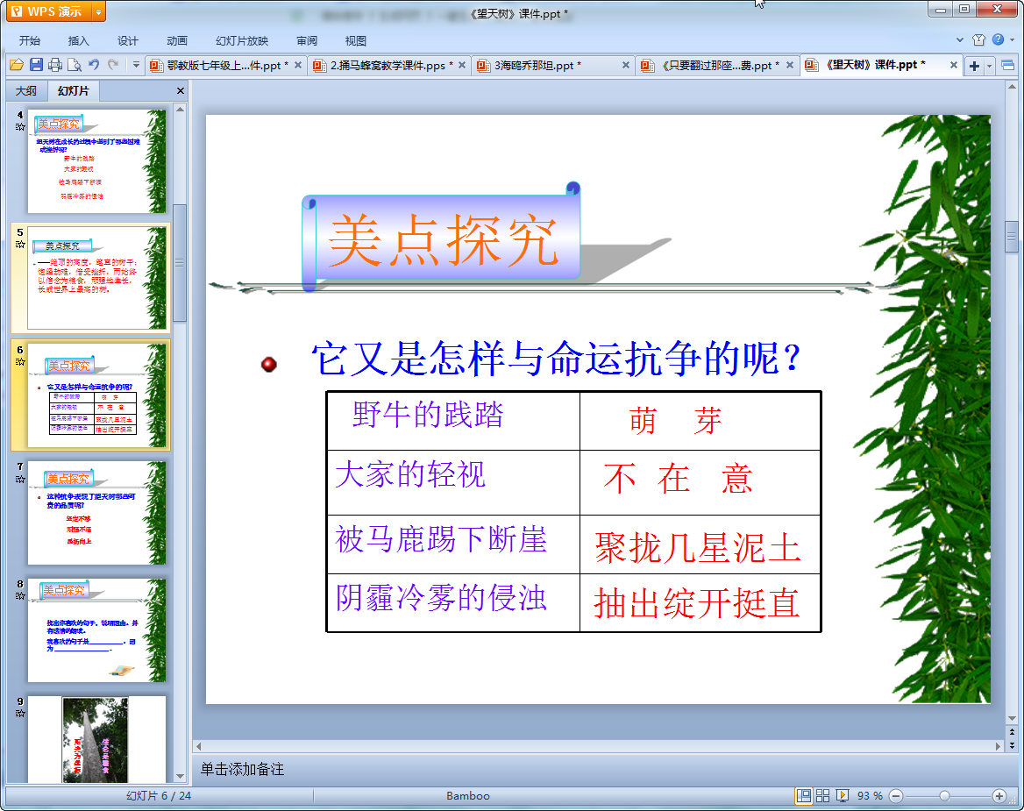Switch to the 大纲 outline pane tab
Screen dimensions: 1024x811
coord(26,91)
